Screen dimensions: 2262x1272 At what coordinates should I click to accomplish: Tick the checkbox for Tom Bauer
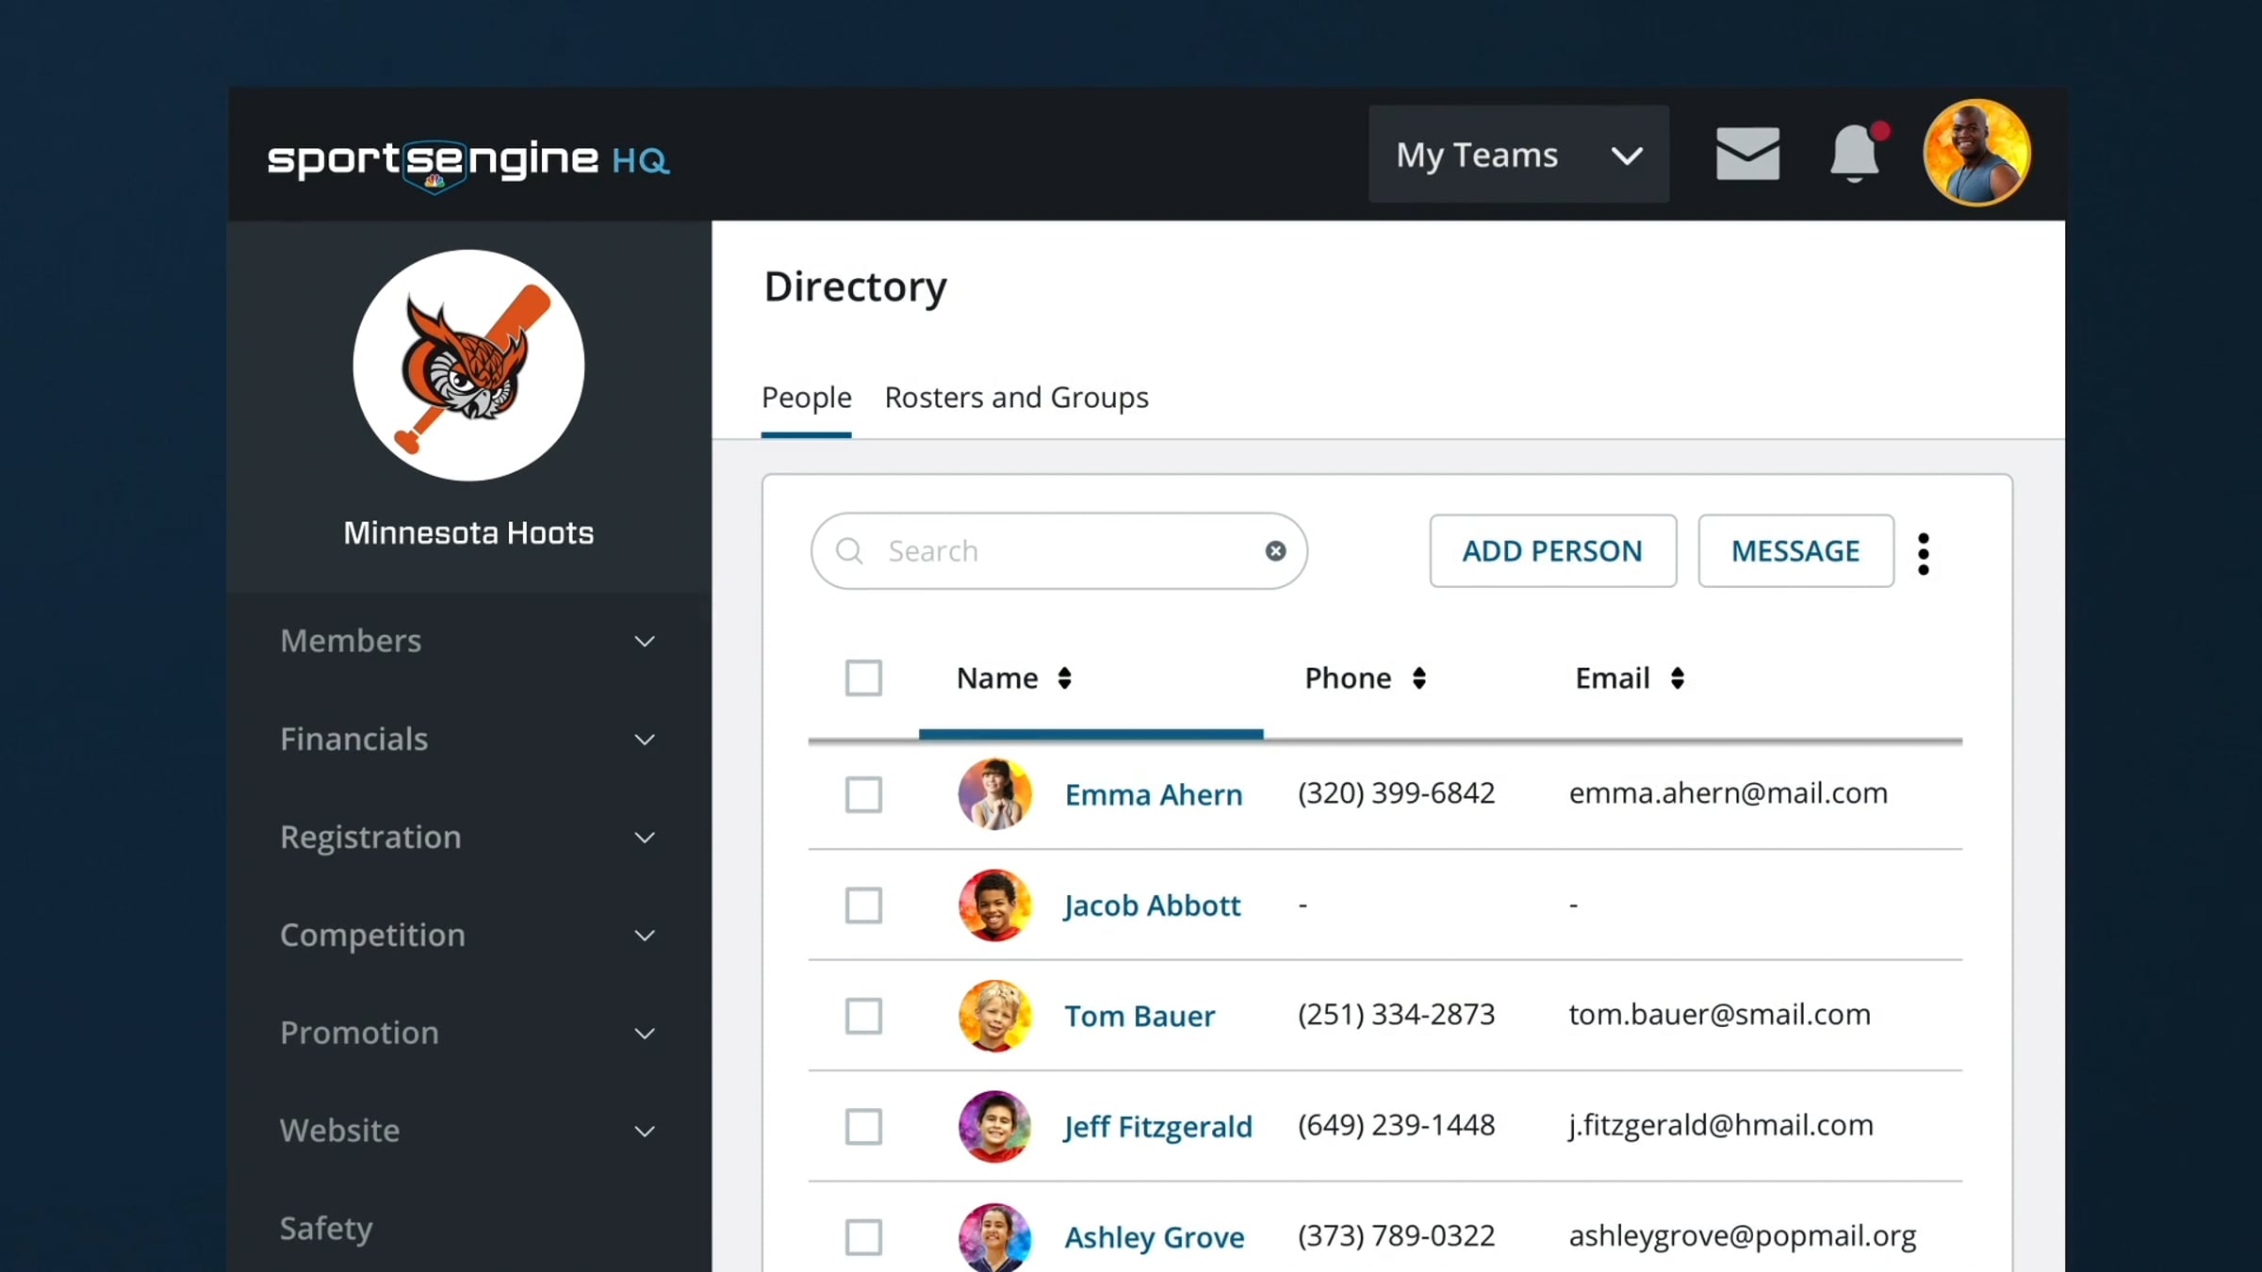pyautogui.click(x=863, y=1016)
